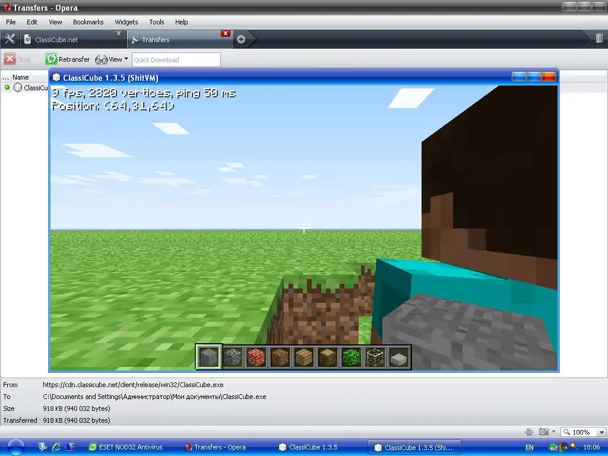Viewport: 608px width, 456px height.
Task: Expand the images options dropdown arrow
Action: (x=554, y=432)
